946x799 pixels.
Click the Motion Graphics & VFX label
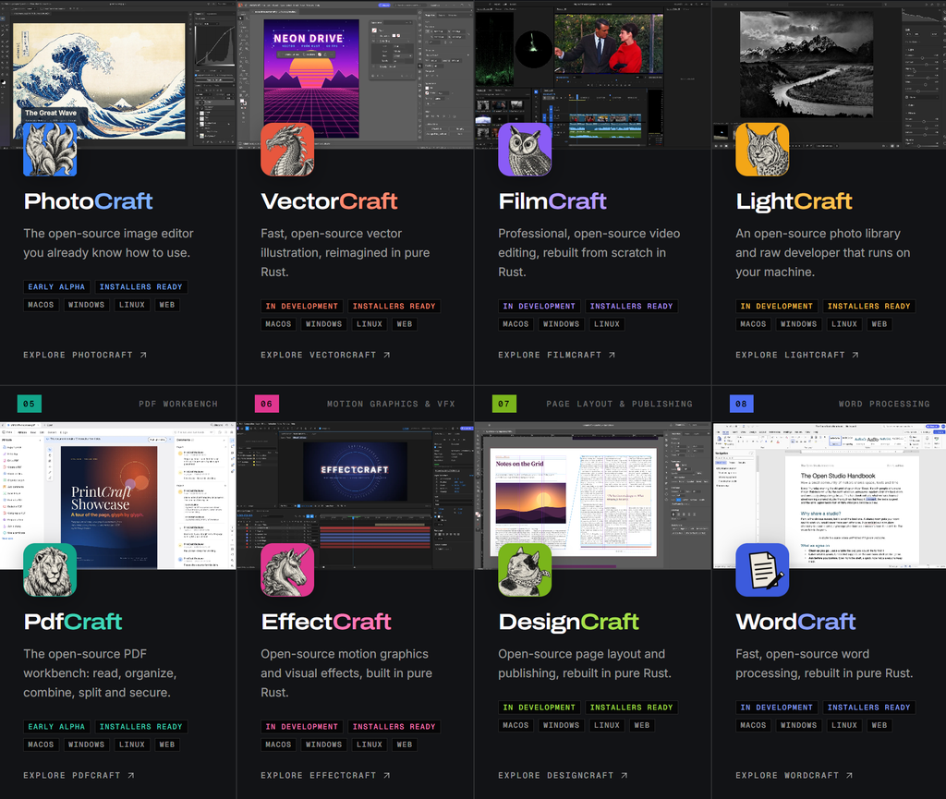coord(391,404)
